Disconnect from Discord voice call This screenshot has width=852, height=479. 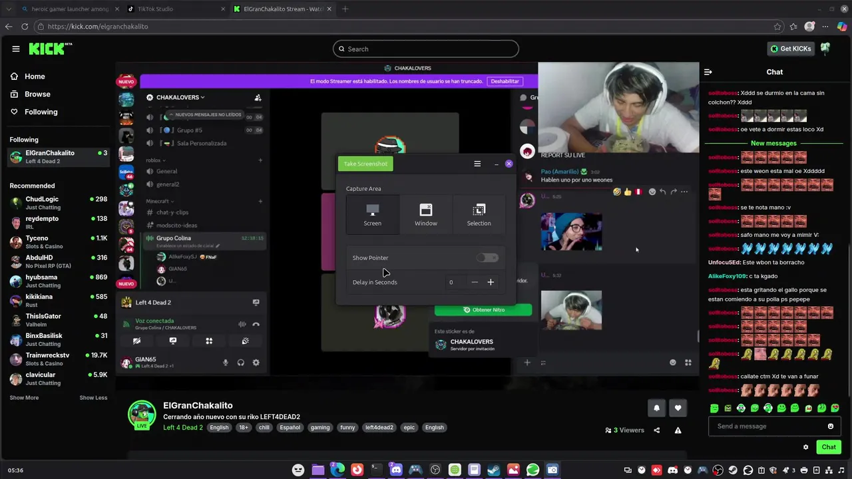point(256,324)
